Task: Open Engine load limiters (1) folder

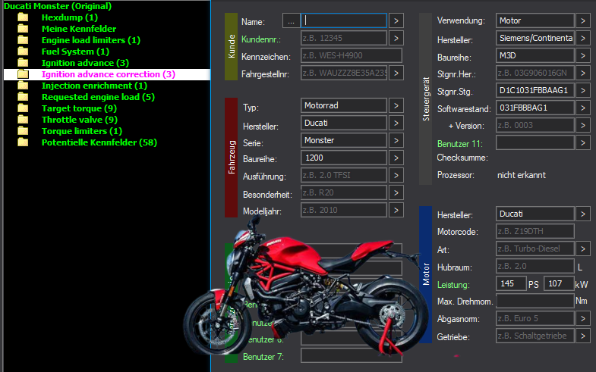Action: coord(91,40)
